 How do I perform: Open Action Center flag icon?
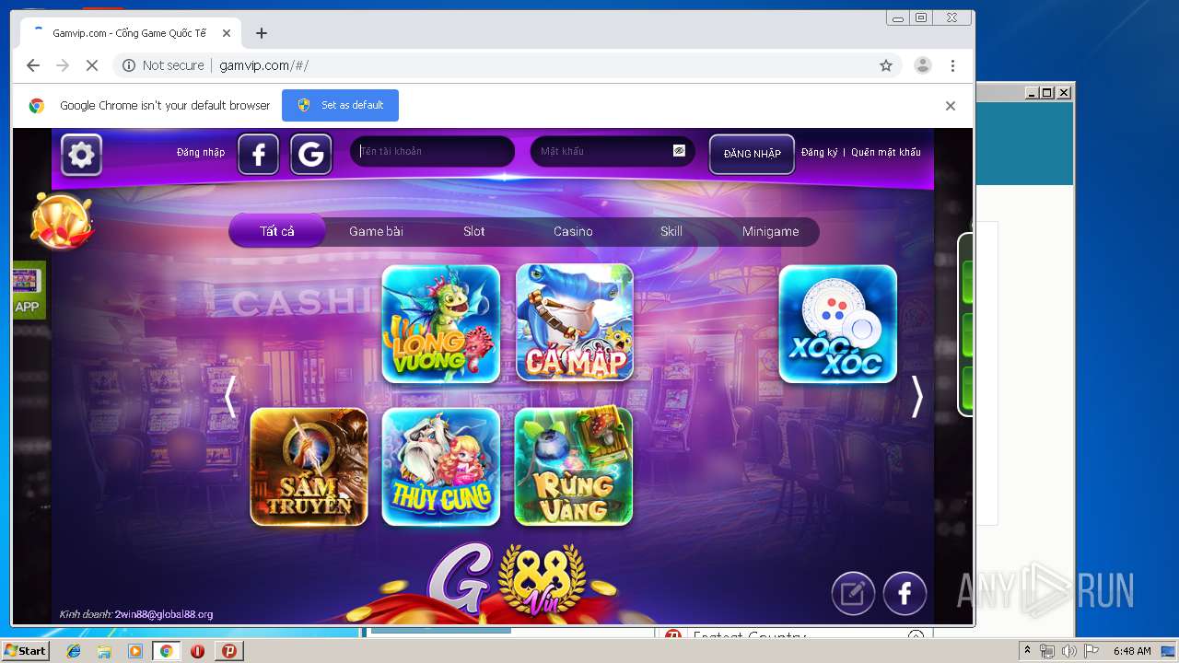click(x=1091, y=651)
